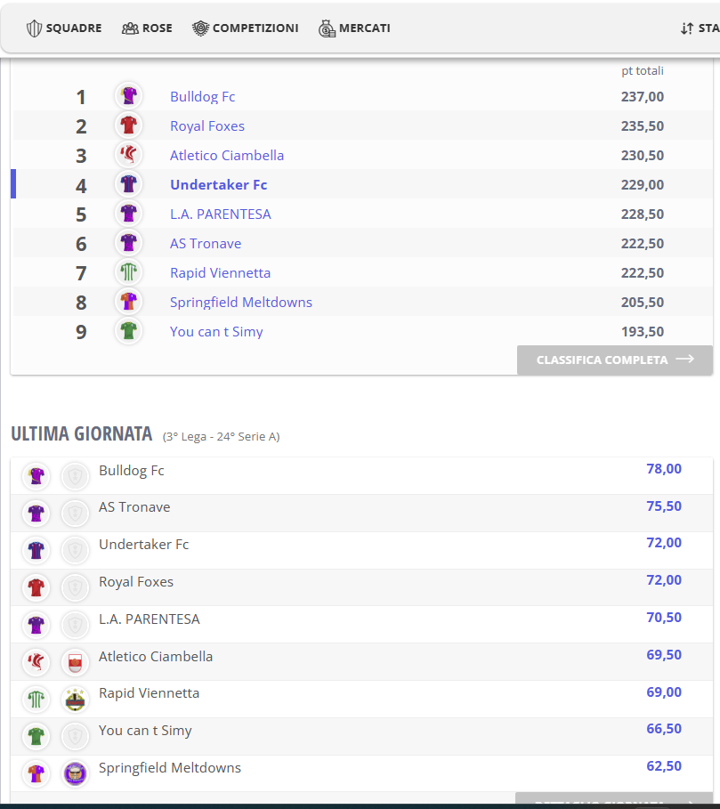Click the badge icon beside Competizioni

pyautogui.click(x=200, y=28)
